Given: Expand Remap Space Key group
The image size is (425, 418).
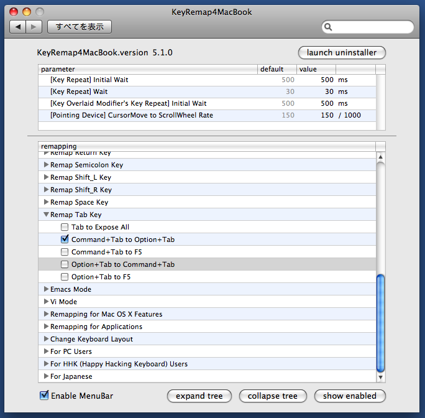Looking at the screenshot, I should point(46,202).
